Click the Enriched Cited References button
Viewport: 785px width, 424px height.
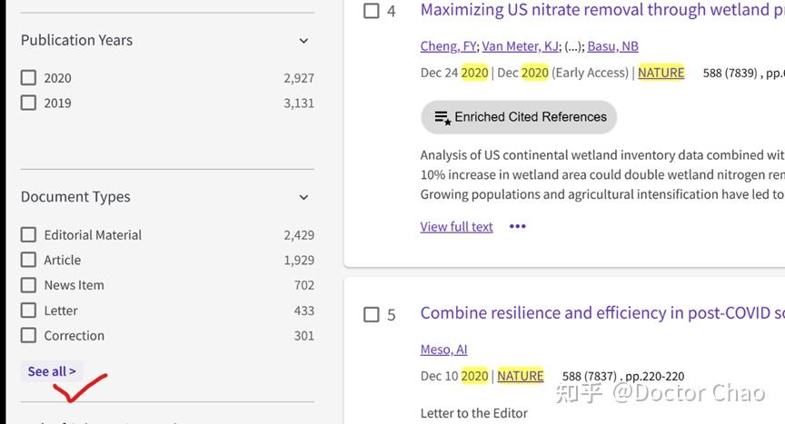pos(519,117)
